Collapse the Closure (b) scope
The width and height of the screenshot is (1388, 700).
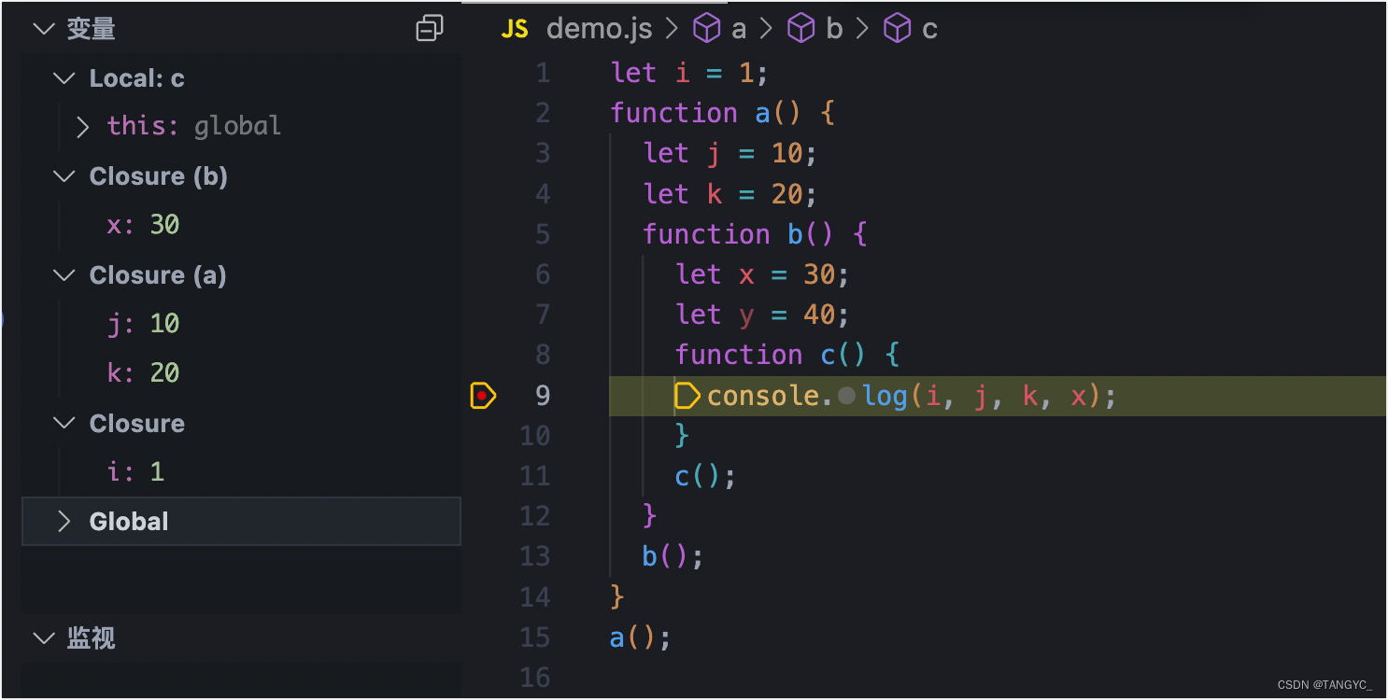pyautogui.click(x=64, y=176)
